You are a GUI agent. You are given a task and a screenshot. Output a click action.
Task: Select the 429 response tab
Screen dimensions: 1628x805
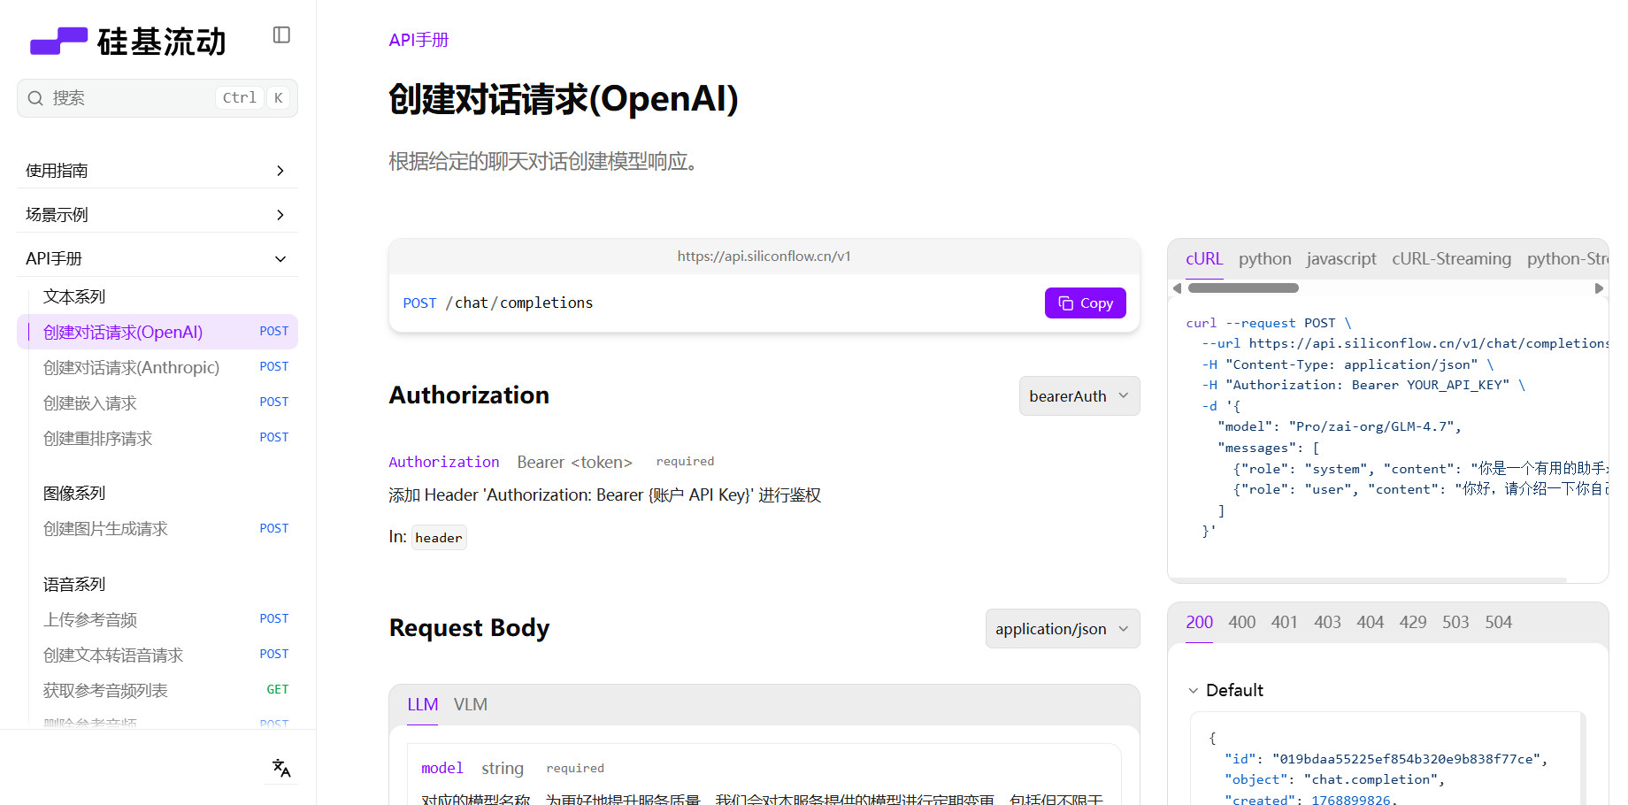click(x=1413, y=622)
